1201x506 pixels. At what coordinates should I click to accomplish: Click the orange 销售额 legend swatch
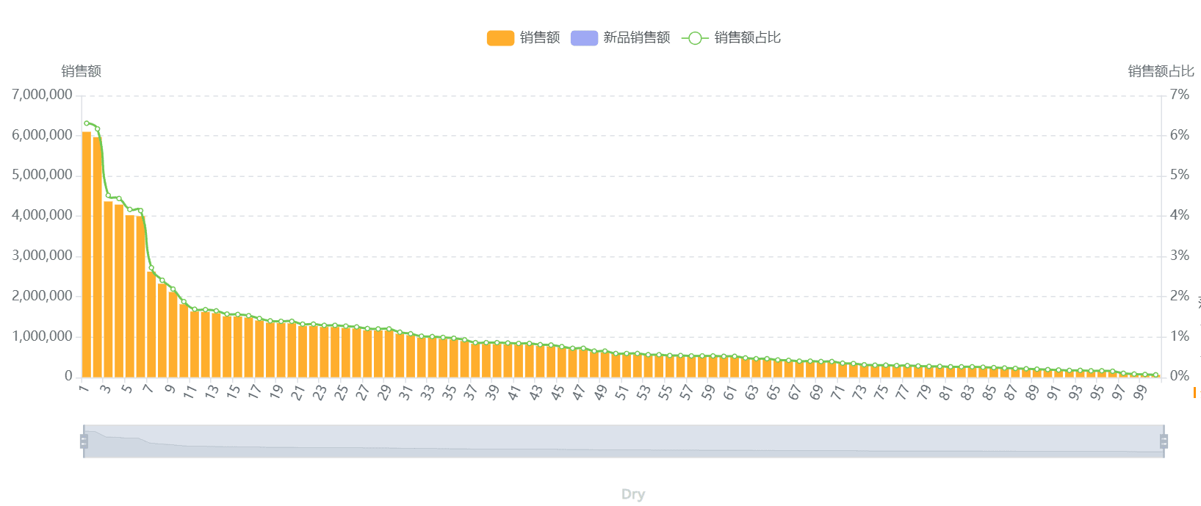[500, 38]
